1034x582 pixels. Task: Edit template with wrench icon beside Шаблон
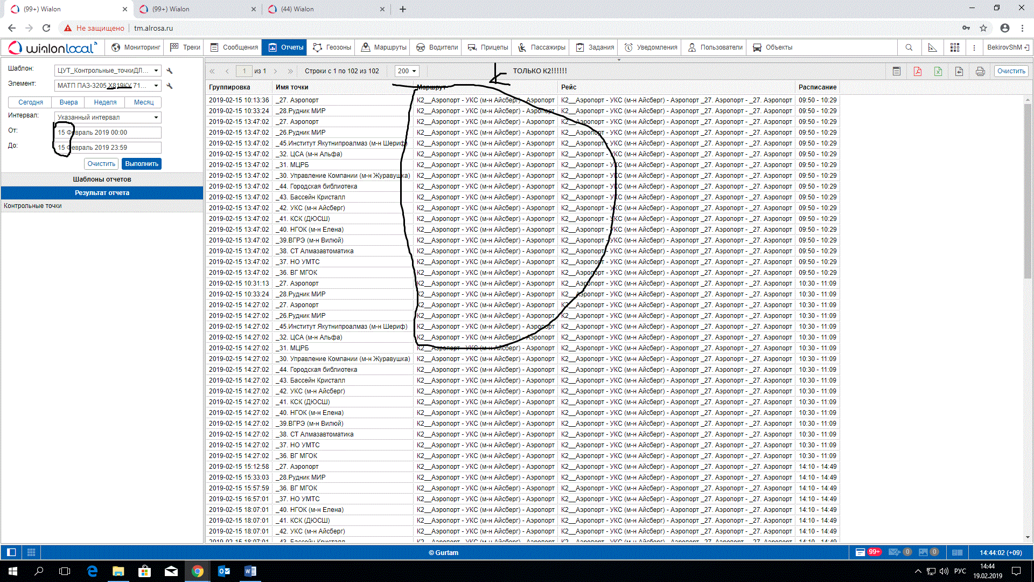pos(170,71)
